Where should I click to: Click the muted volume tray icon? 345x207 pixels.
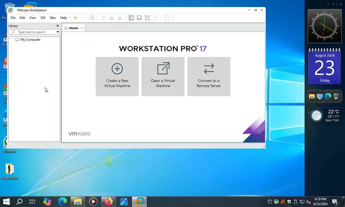(309, 202)
